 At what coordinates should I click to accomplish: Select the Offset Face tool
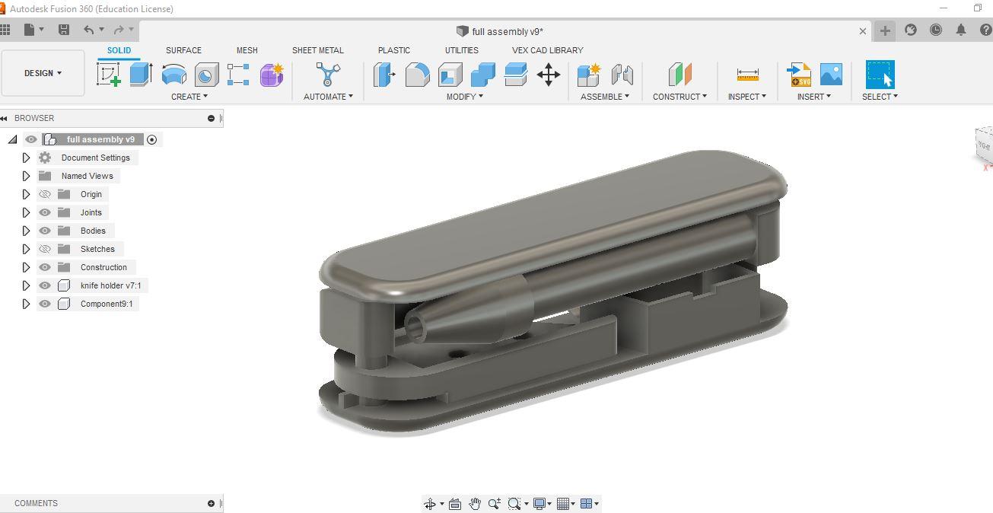tap(516, 75)
